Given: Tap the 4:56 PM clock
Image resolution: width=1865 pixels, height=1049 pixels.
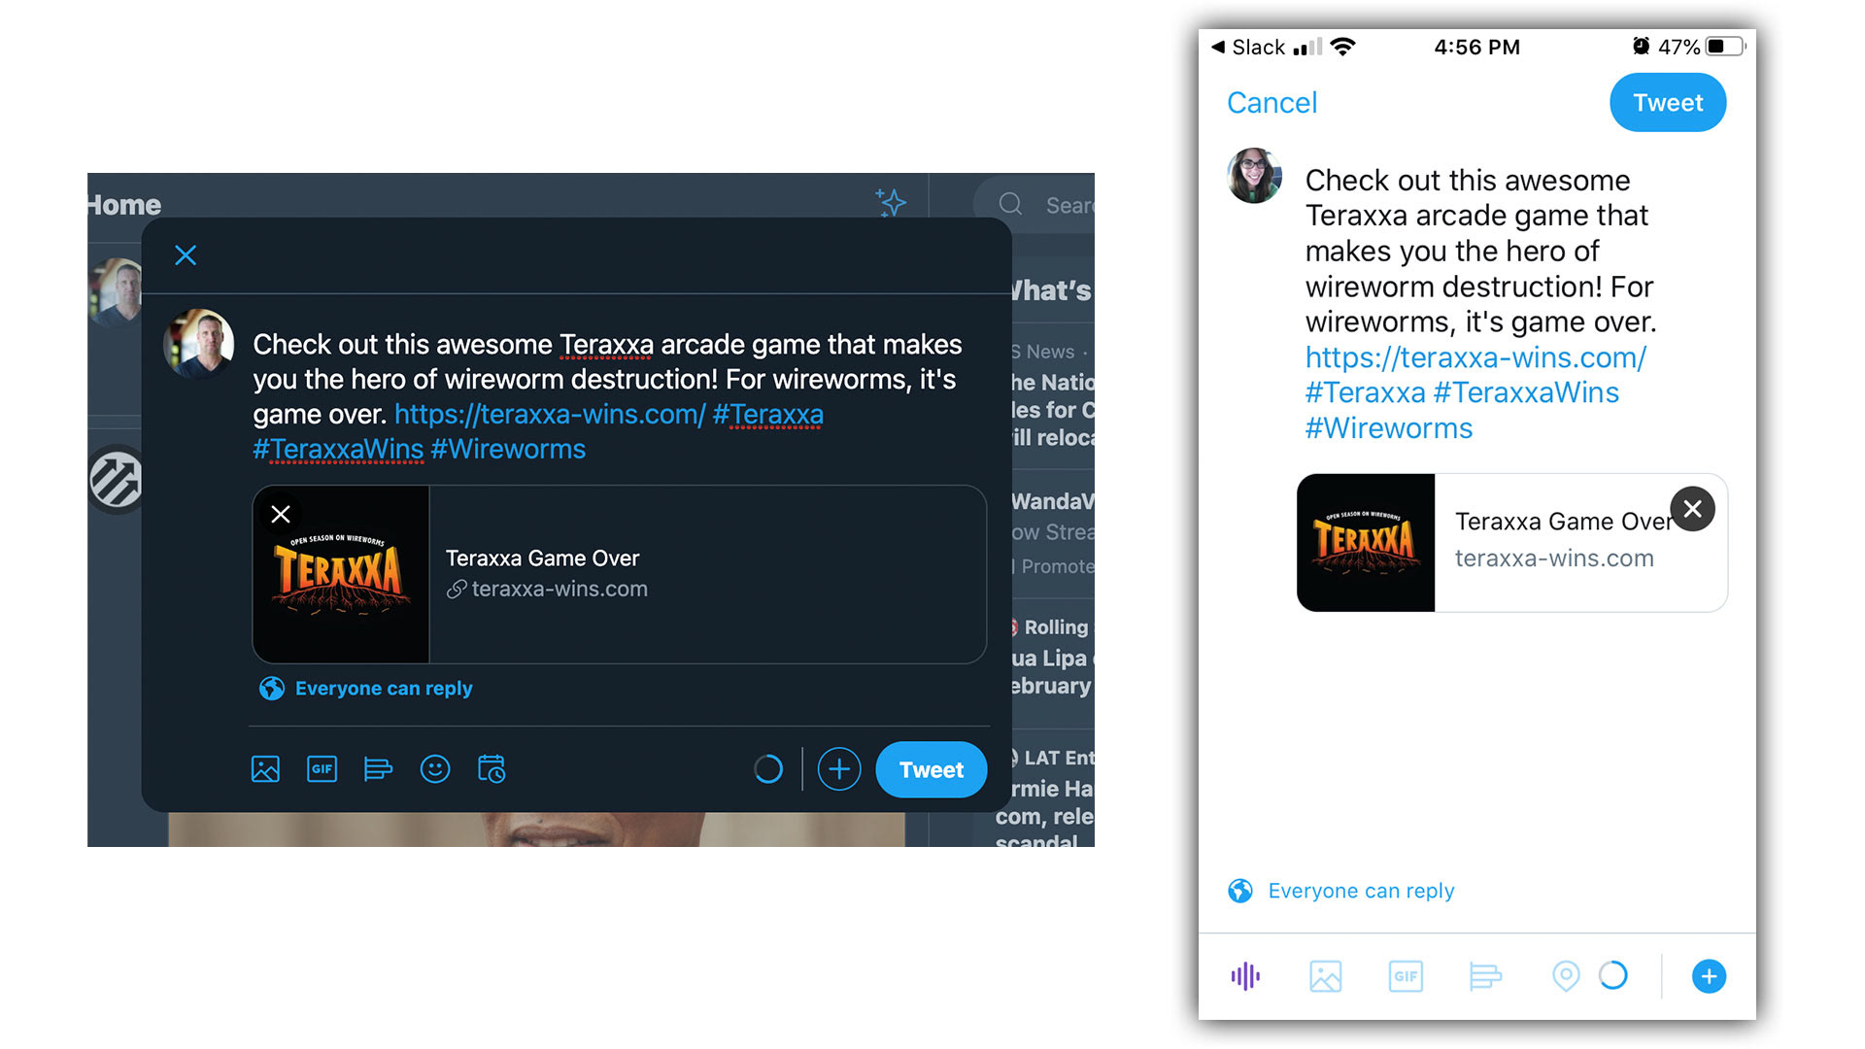Looking at the screenshot, I should (1476, 47).
